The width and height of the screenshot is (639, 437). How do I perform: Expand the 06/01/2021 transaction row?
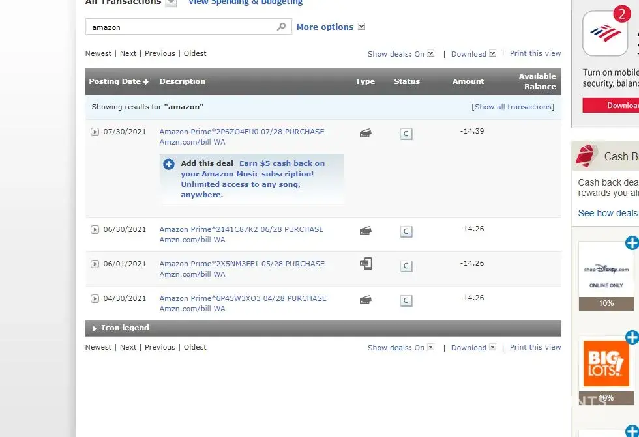click(95, 264)
